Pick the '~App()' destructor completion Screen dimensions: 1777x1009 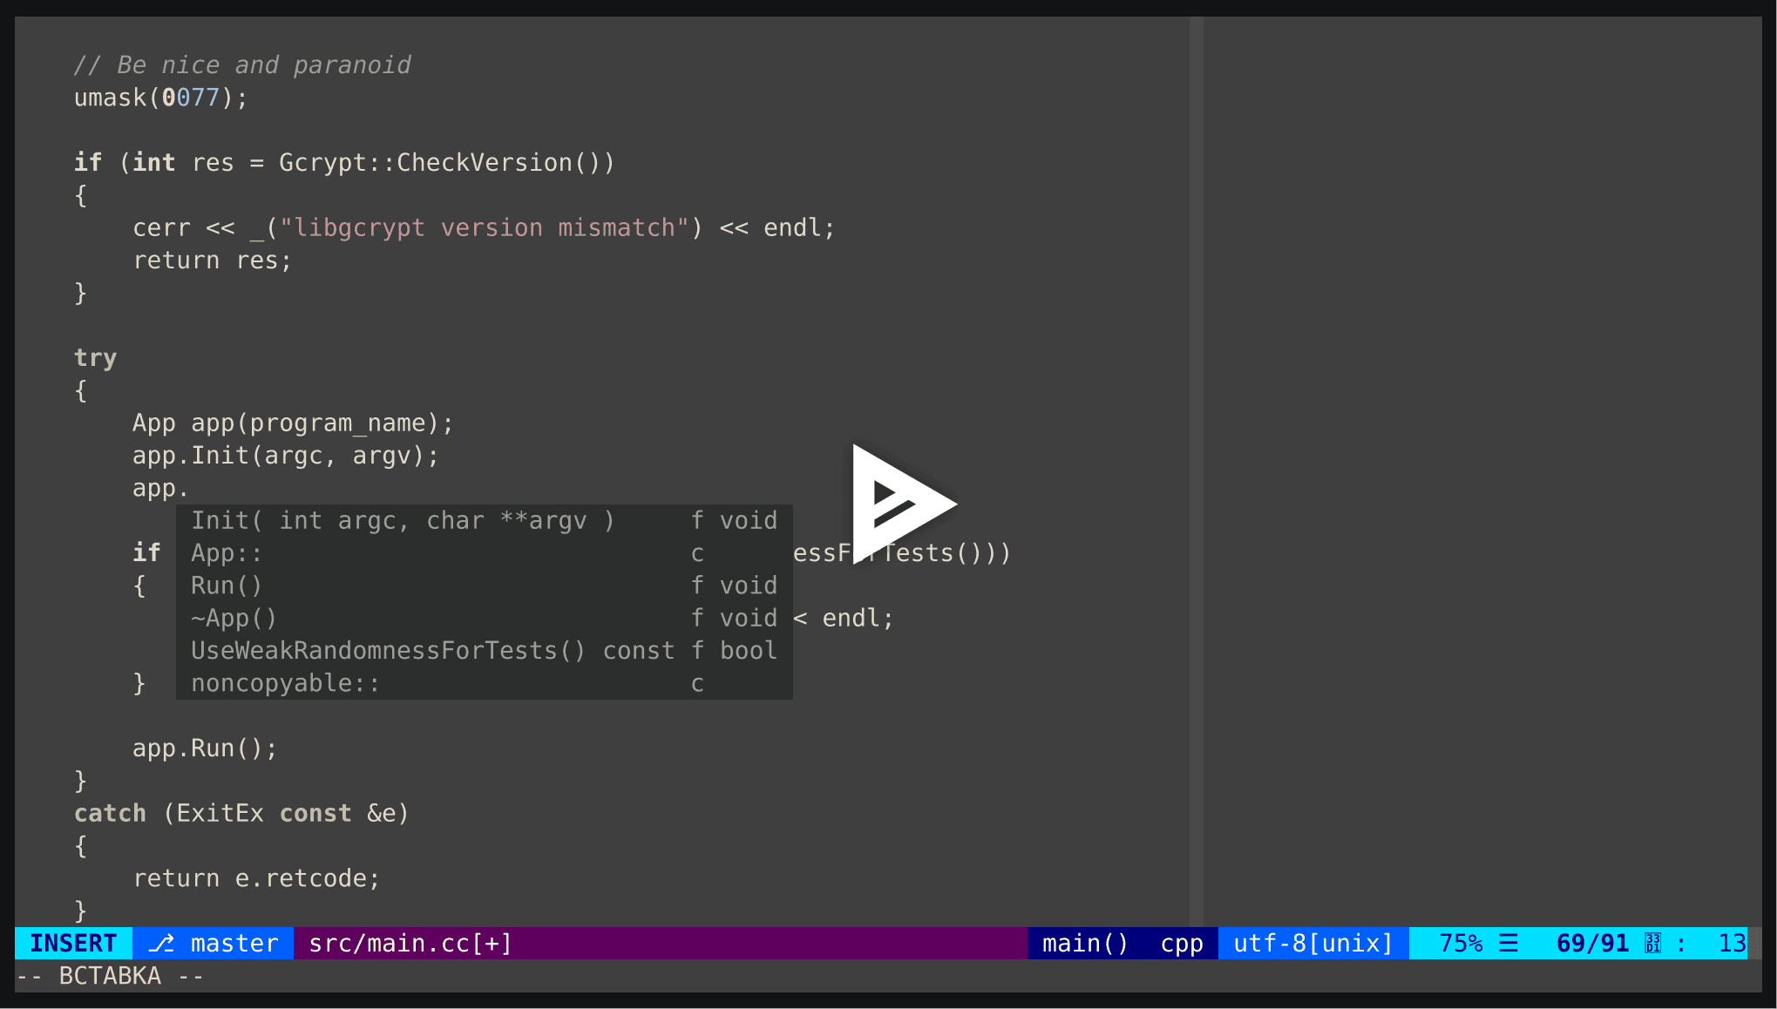[x=485, y=619]
